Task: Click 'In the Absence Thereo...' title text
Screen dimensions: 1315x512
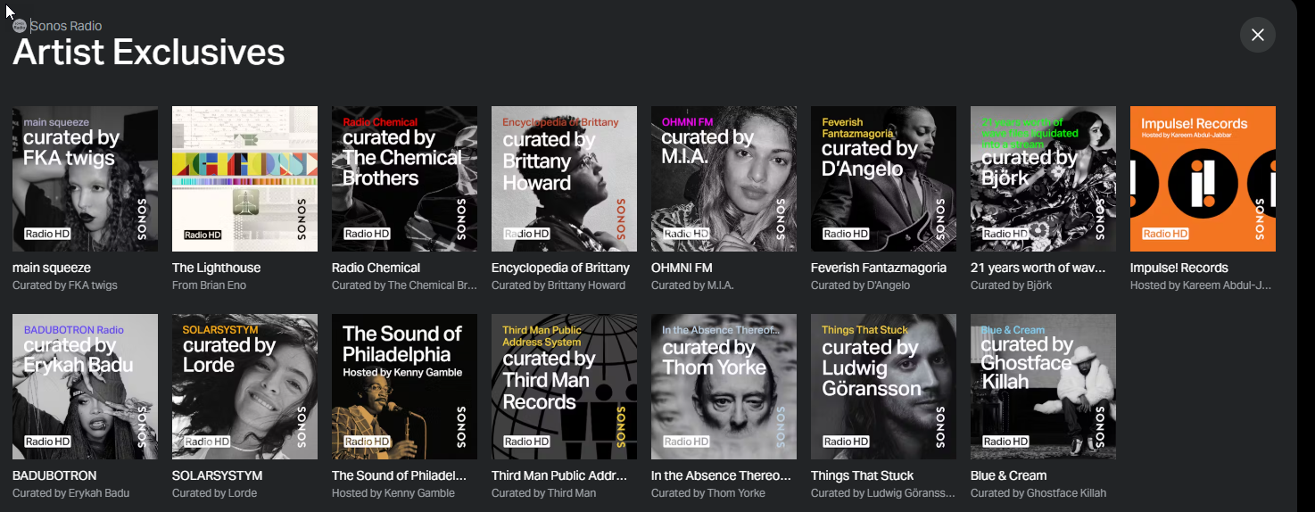Action: pyautogui.click(x=721, y=475)
